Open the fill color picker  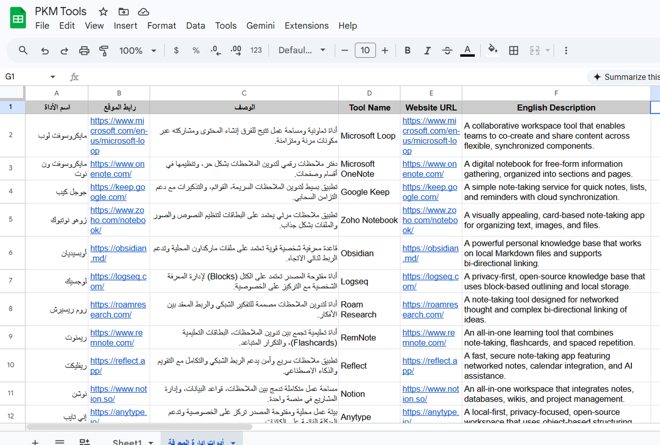[493, 51]
